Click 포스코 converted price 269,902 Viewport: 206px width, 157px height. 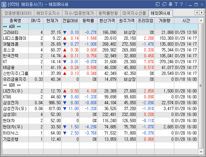[109, 50]
